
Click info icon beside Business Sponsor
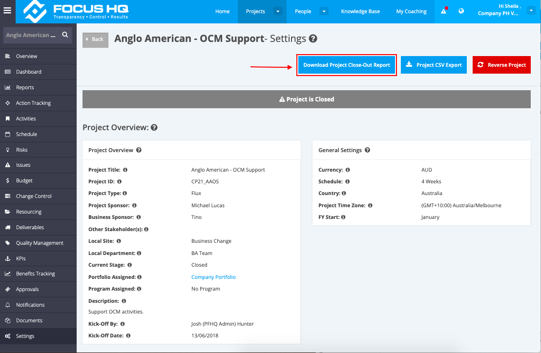[x=139, y=217]
